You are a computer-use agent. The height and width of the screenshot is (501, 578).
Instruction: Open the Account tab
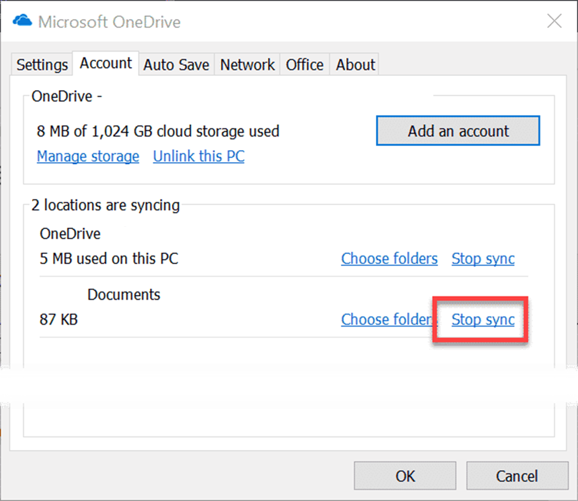[x=105, y=62]
